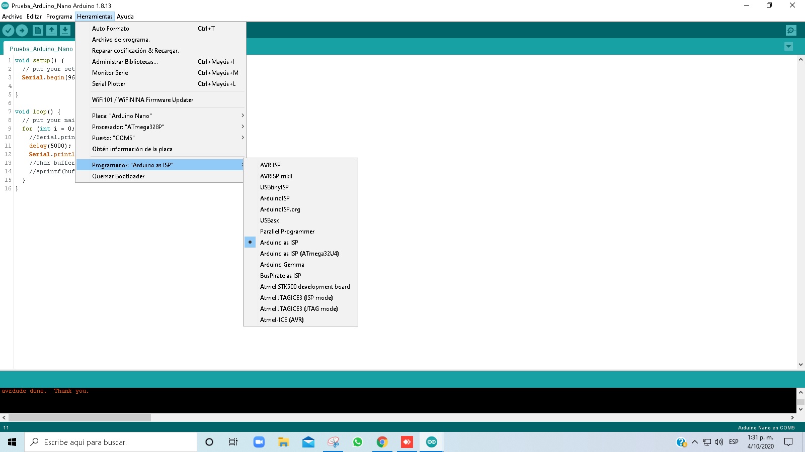Select the Prueba_Arduino_Nano sketch tab
The width and height of the screenshot is (805, 452).
pyautogui.click(x=41, y=49)
